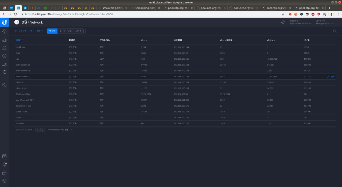Select the ntp row name
Screen dimensions: 342x187
[x=17, y=59]
